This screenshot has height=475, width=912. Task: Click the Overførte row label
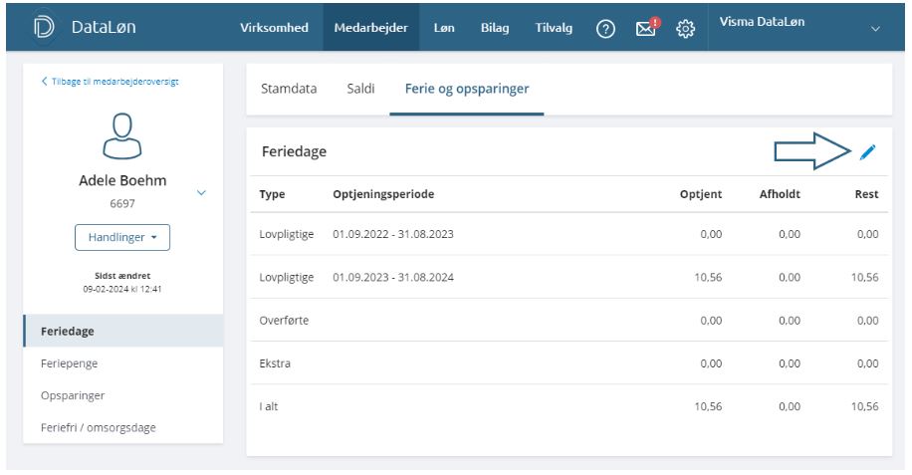pyautogui.click(x=284, y=321)
